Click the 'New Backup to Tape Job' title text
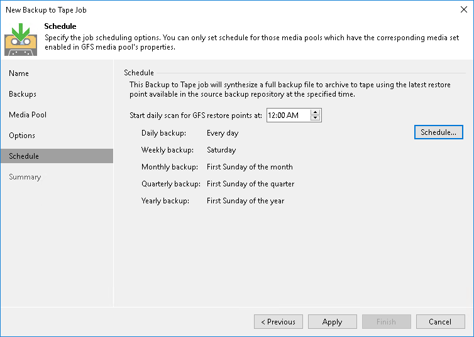This screenshot has width=474, height=337. pyautogui.click(x=46, y=10)
